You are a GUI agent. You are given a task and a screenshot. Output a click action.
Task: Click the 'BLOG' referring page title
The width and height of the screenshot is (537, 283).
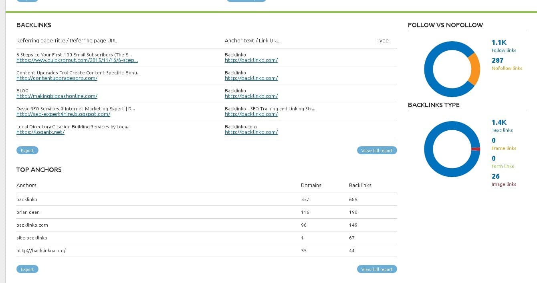[x=22, y=91]
